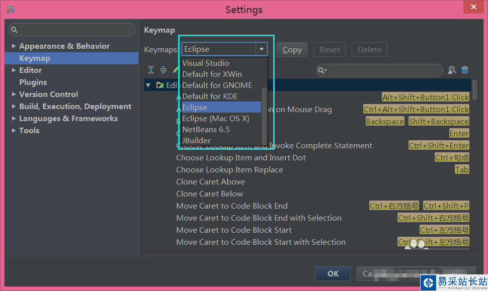Select Move Caret to Code Block End with Selection
488x291 pixels.
pyautogui.click(x=259, y=218)
